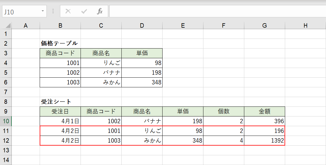Select row 12 header
The width and height of the screenshot is (326, 165).
pyautogui.click(x=6, y=141)
